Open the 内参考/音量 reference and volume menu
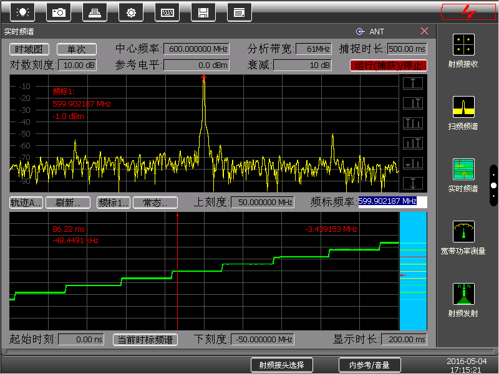The width and height of the screenshot is (499, 374). (369, 365)
